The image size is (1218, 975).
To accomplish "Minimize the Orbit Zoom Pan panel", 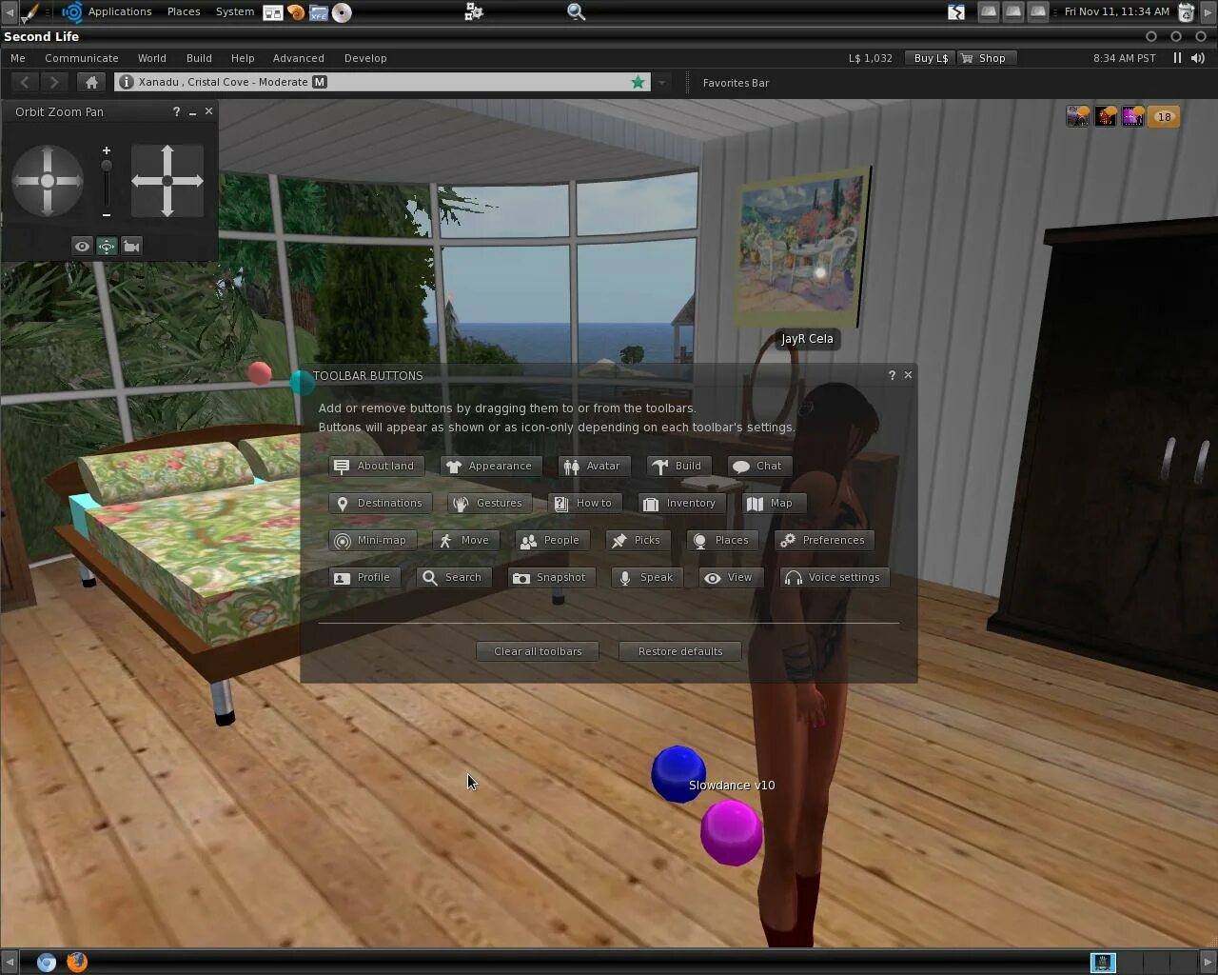I will (192, 112).
